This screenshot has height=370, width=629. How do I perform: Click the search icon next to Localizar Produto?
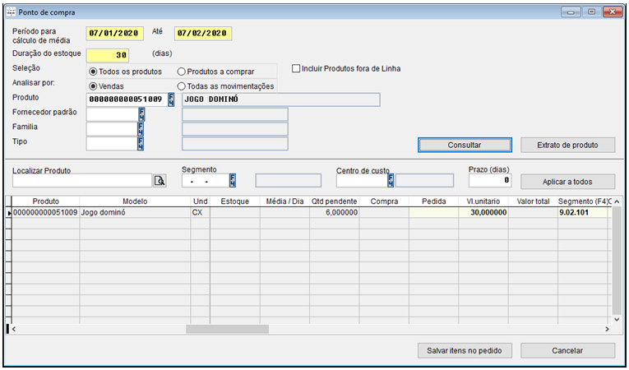[x=160, y=180]
